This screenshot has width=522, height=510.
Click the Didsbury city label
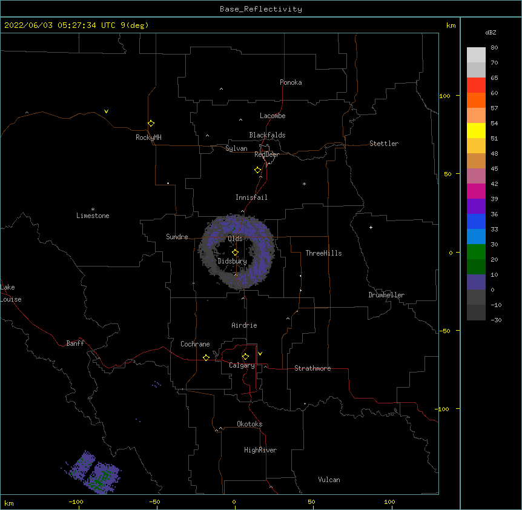(233, 261)
